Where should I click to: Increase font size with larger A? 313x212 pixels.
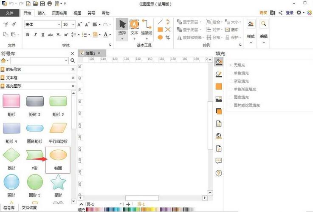click(79, 24)
